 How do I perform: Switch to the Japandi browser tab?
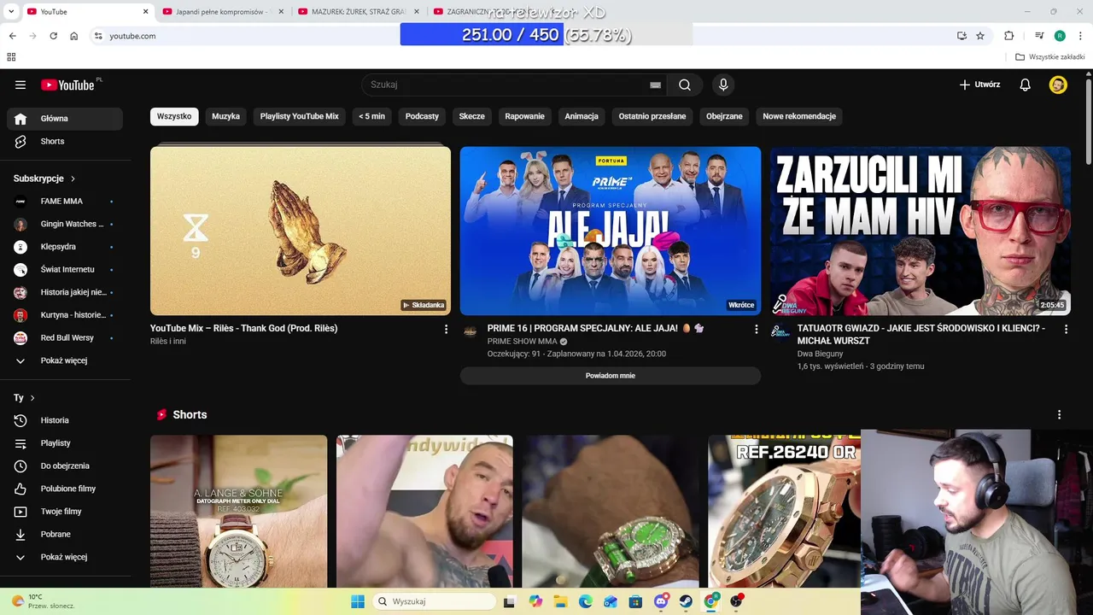coord(222,12)
